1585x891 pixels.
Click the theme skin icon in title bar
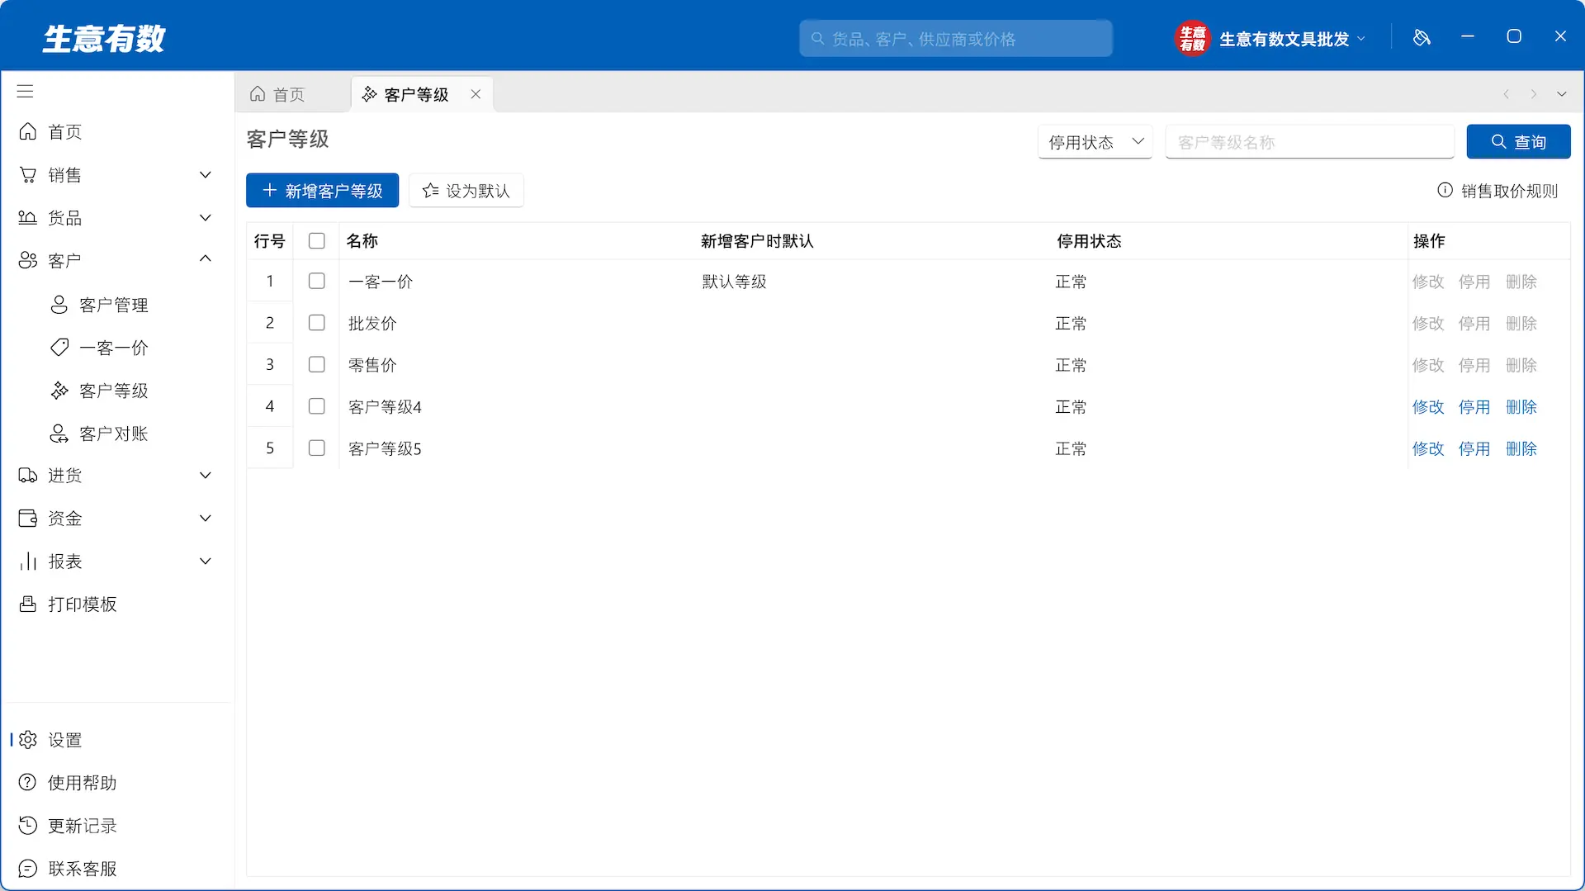click(x=1422, y=37)
